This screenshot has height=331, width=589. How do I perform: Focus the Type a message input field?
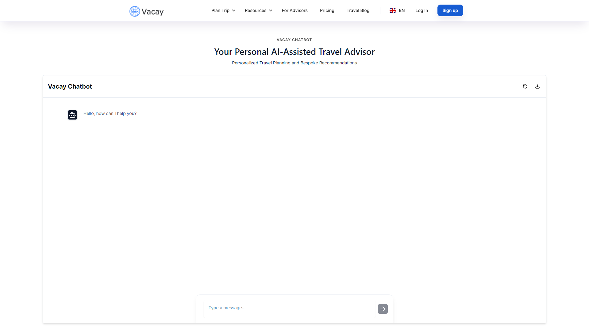[x=290, y=308]
